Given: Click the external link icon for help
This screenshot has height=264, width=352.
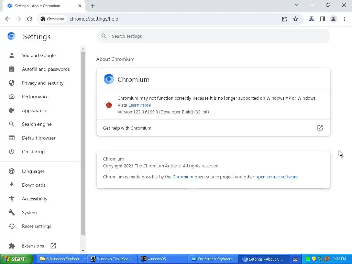Looking at the screenshot, I should coord(320,128).
